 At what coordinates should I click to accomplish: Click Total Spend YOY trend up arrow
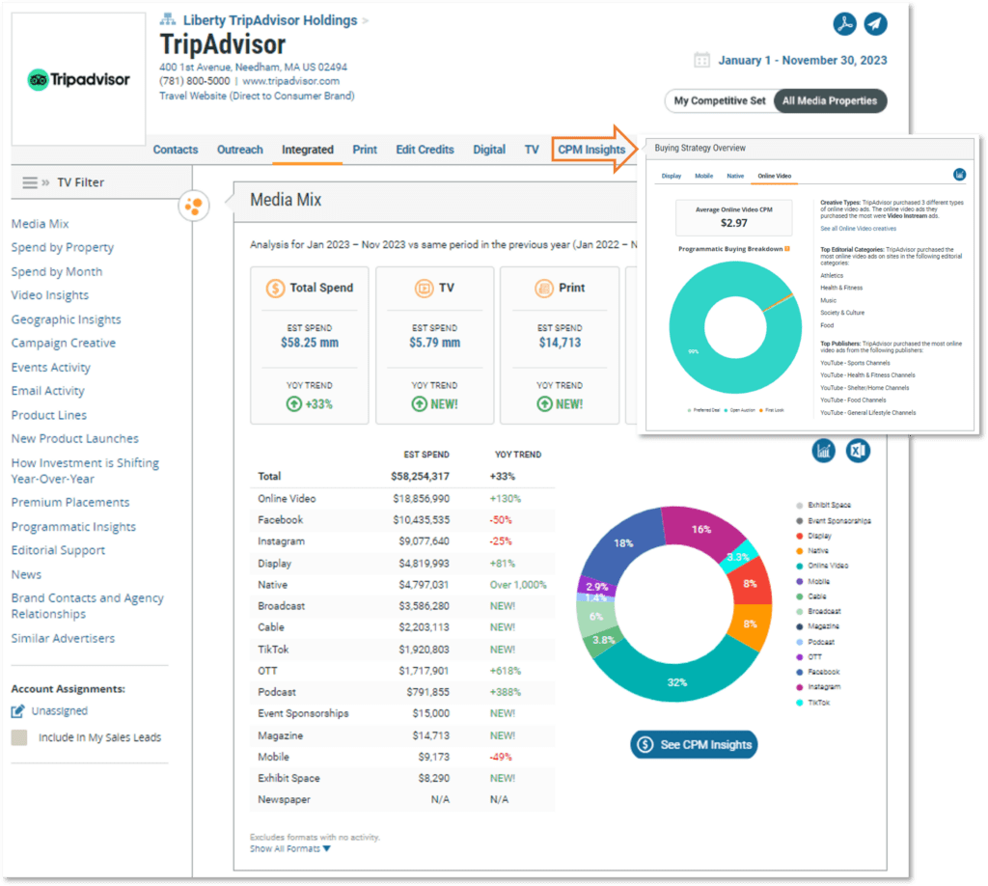pyautogui.click(x=293, y=404)
